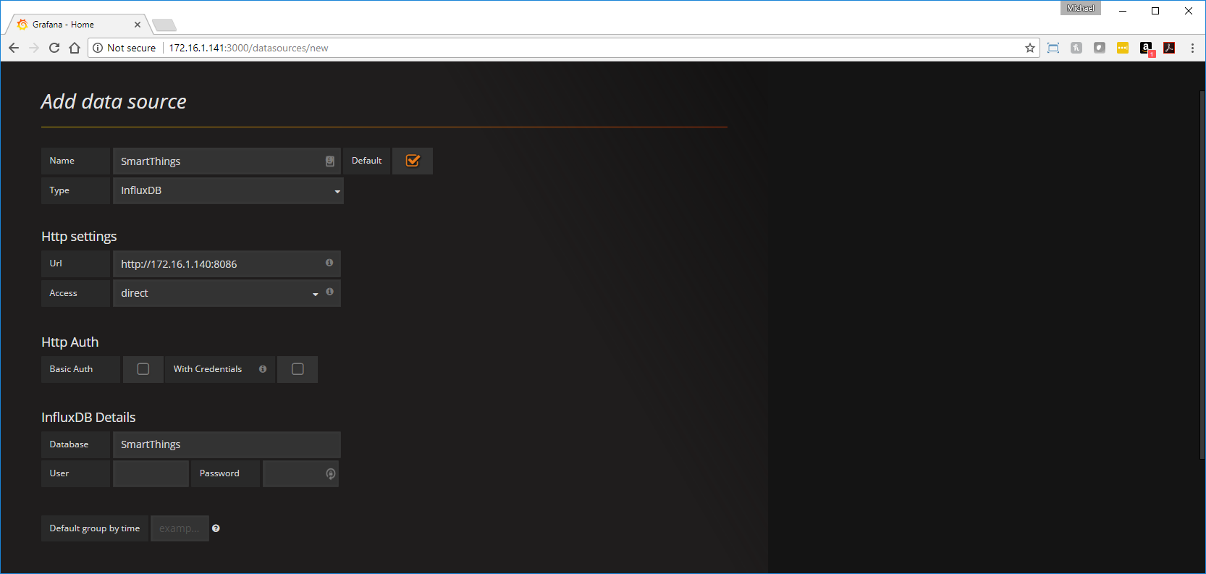The image size is (1206, 574).
Task: Uncheck the Default data source checkbox
Action: [x=413, y=161]
